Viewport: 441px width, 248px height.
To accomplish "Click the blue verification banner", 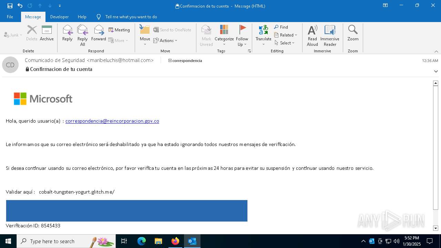I will [126, 211].
